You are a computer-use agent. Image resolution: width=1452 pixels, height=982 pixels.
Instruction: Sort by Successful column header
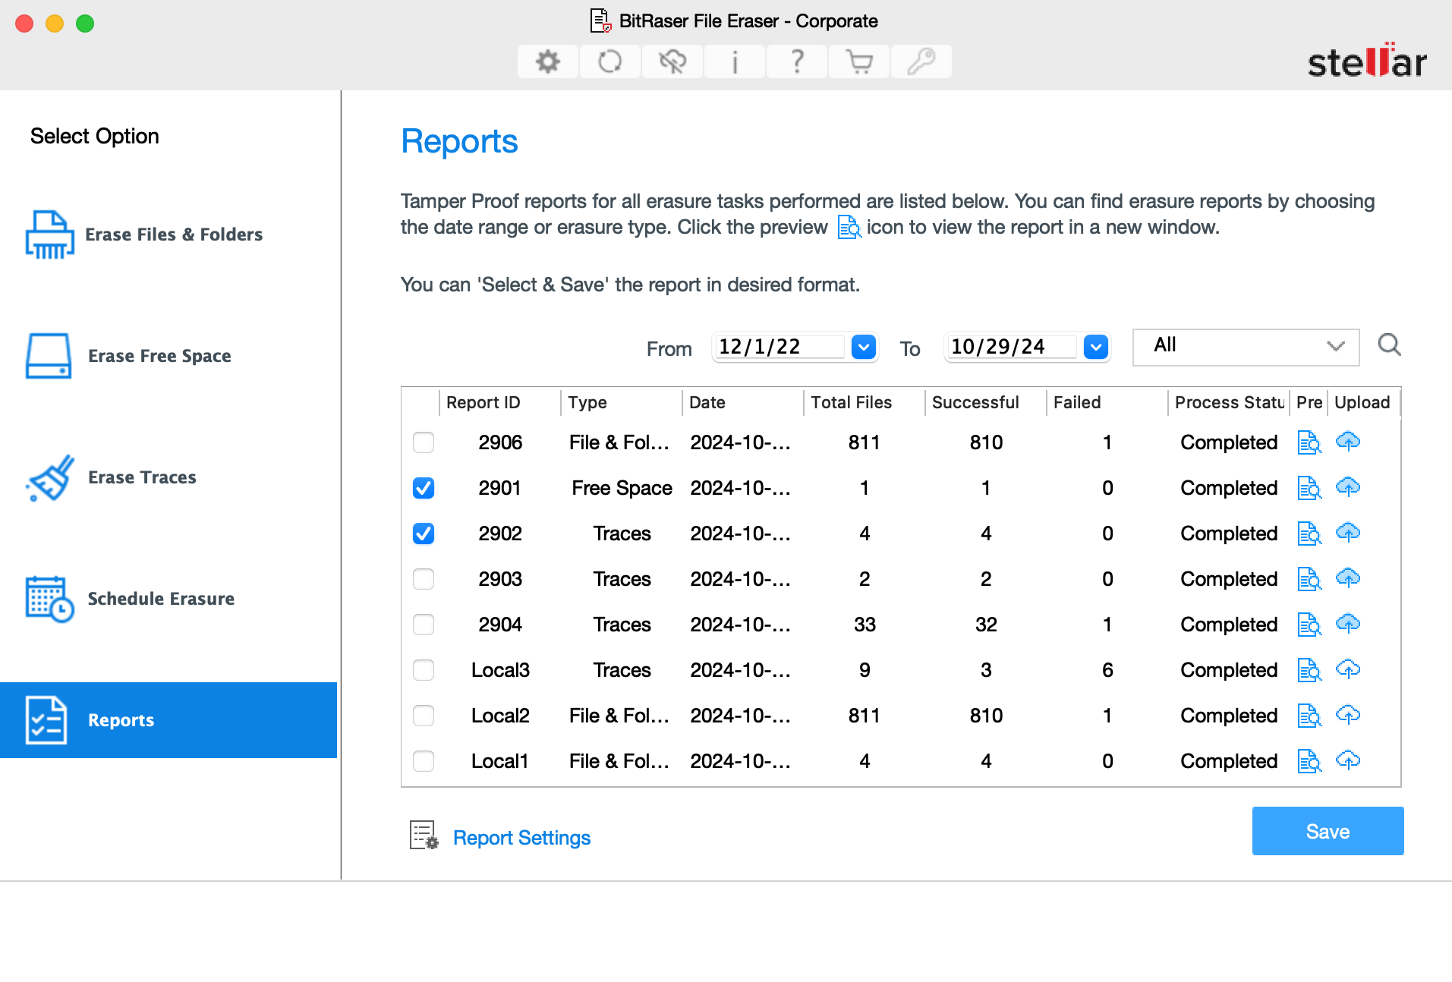[x=985, y=402]
